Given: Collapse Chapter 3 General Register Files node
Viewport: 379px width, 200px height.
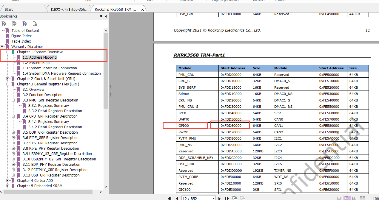Looking at the screenshot, I should point(8,84).
